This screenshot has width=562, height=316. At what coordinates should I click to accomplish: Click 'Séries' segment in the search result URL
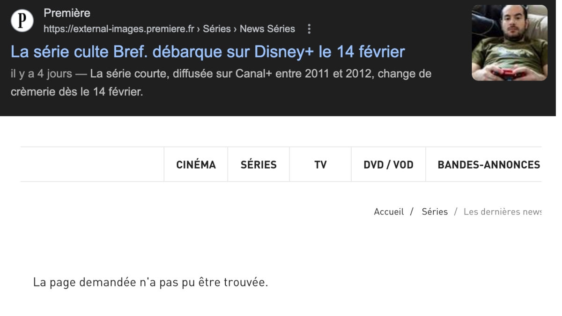[217, 29]
